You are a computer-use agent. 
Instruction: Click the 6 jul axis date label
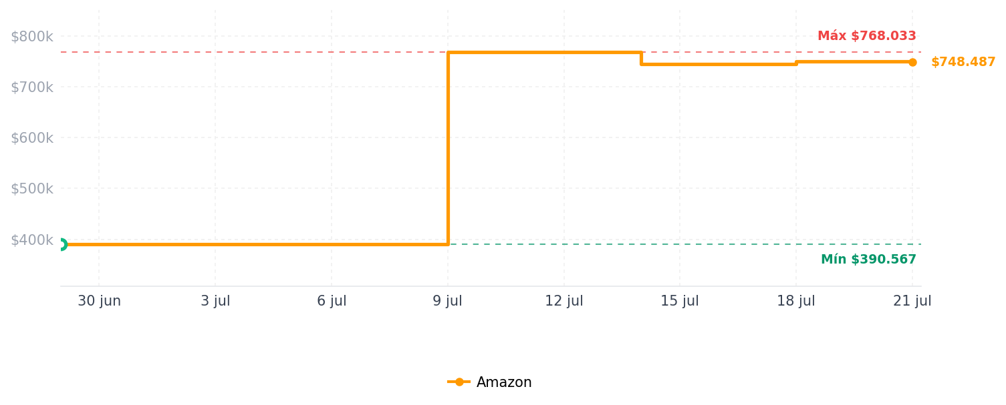pos(332,301)
